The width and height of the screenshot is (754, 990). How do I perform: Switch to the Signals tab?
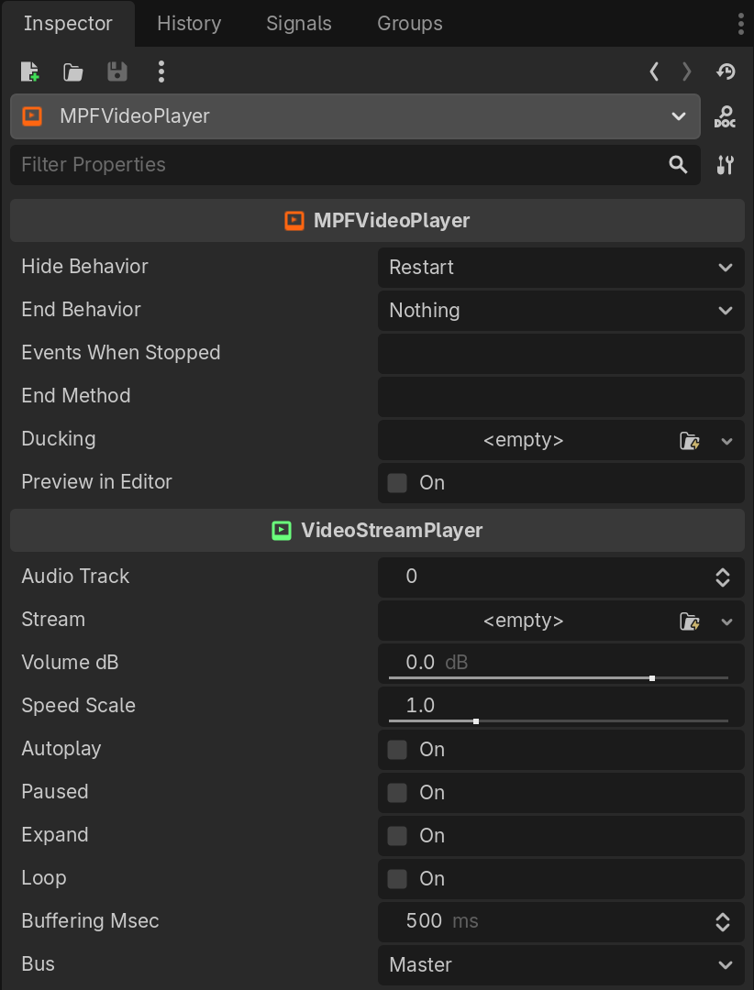click(x=299, y=24)
